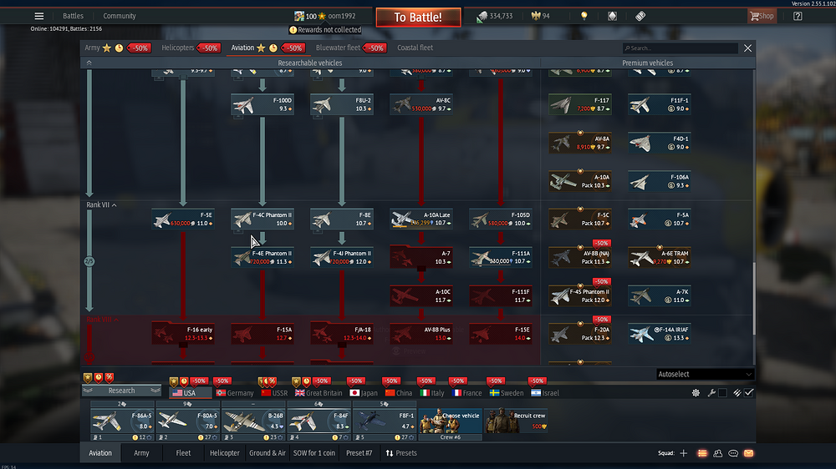Open the help question mark
Screen dimensions: 836x469
[x=798, y=16]
